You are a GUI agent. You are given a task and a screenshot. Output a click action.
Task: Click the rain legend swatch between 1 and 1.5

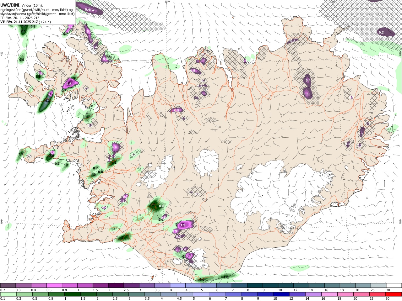[73, 294]
